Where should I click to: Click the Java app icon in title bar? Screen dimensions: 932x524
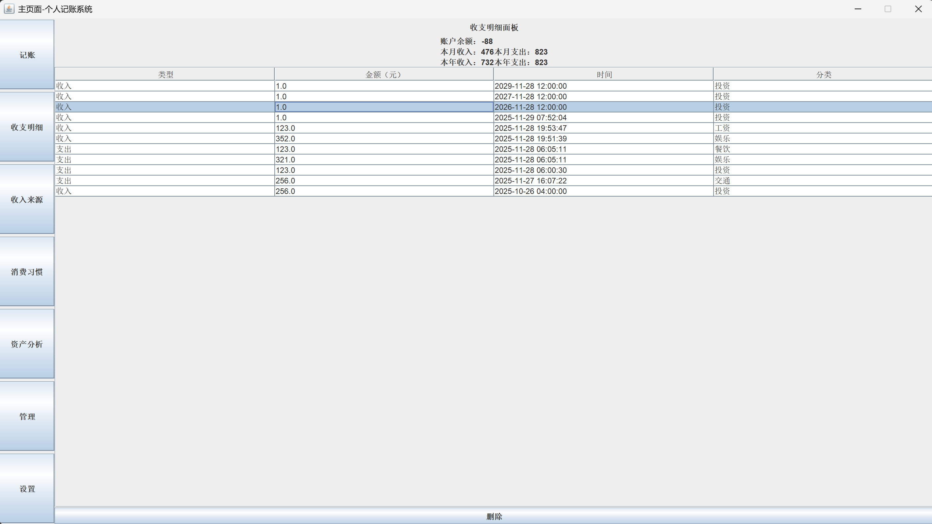pos(9,9)
